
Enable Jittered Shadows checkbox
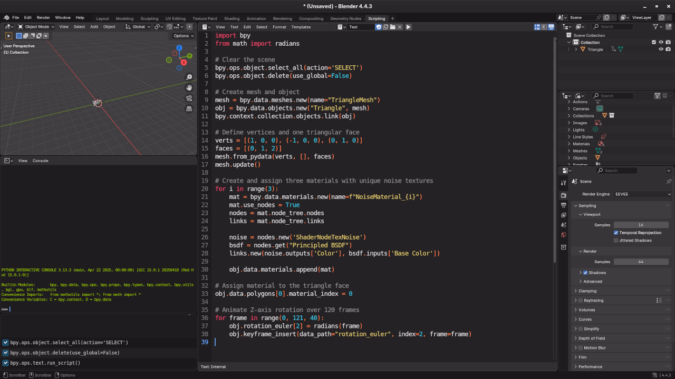616,241
